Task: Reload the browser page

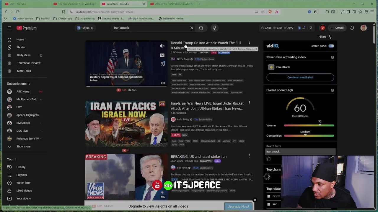Action: tap(17, 12)
